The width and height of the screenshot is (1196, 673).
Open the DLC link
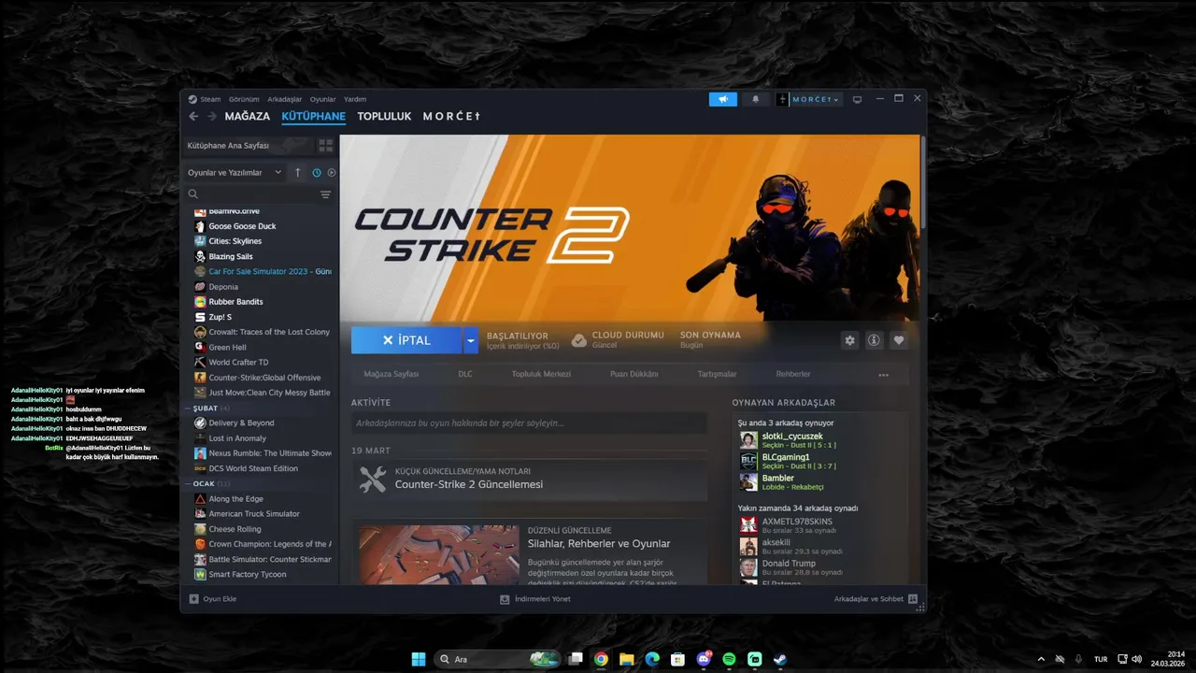point(465,374)
